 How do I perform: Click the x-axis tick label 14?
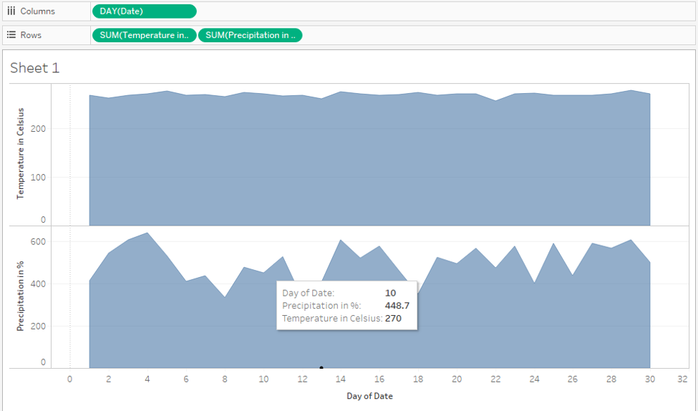pos(341,379)
